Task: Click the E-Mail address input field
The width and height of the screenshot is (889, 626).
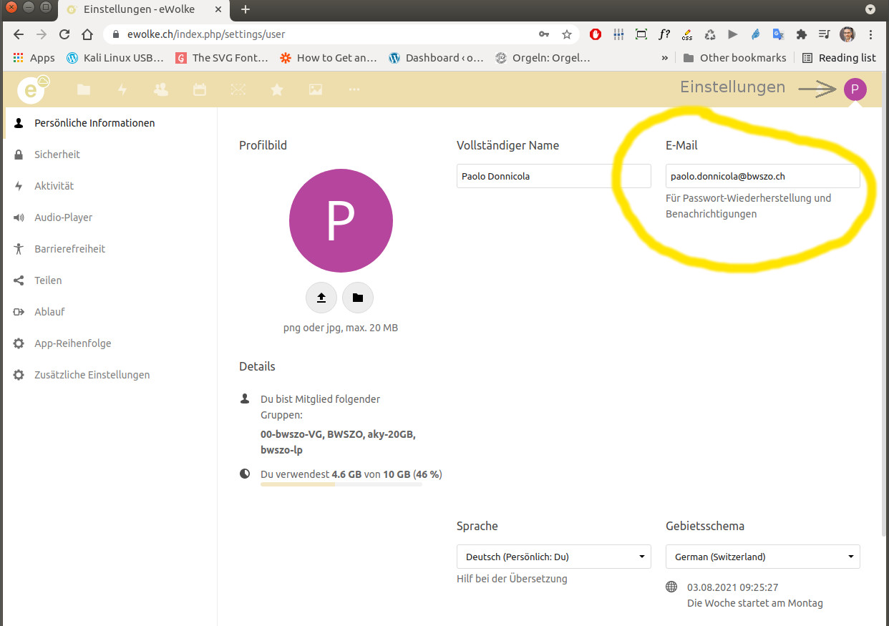Action: pyautogui.click(x=762, y=176)
